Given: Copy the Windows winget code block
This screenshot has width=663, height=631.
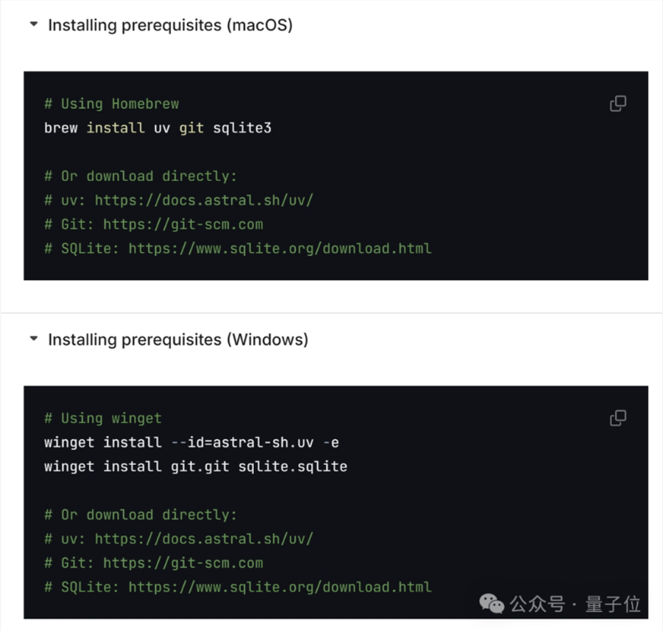Looking at the screenshot, I should click(x=618, y=418).
